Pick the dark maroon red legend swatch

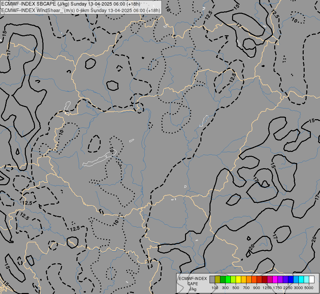[264, 279]
